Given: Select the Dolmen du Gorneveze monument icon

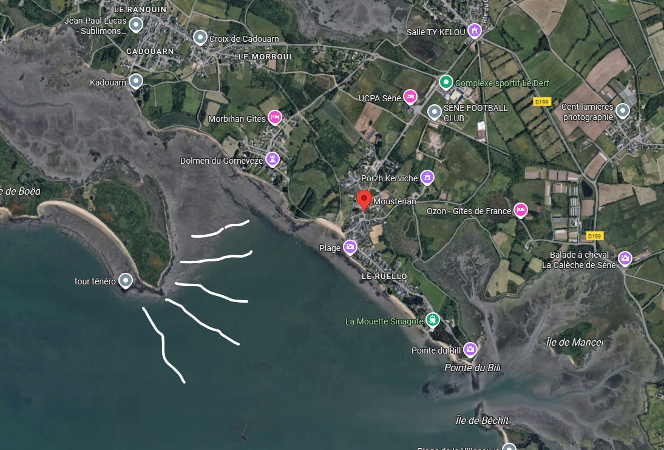Looking at the screenshot, I should tap(273, 160).
